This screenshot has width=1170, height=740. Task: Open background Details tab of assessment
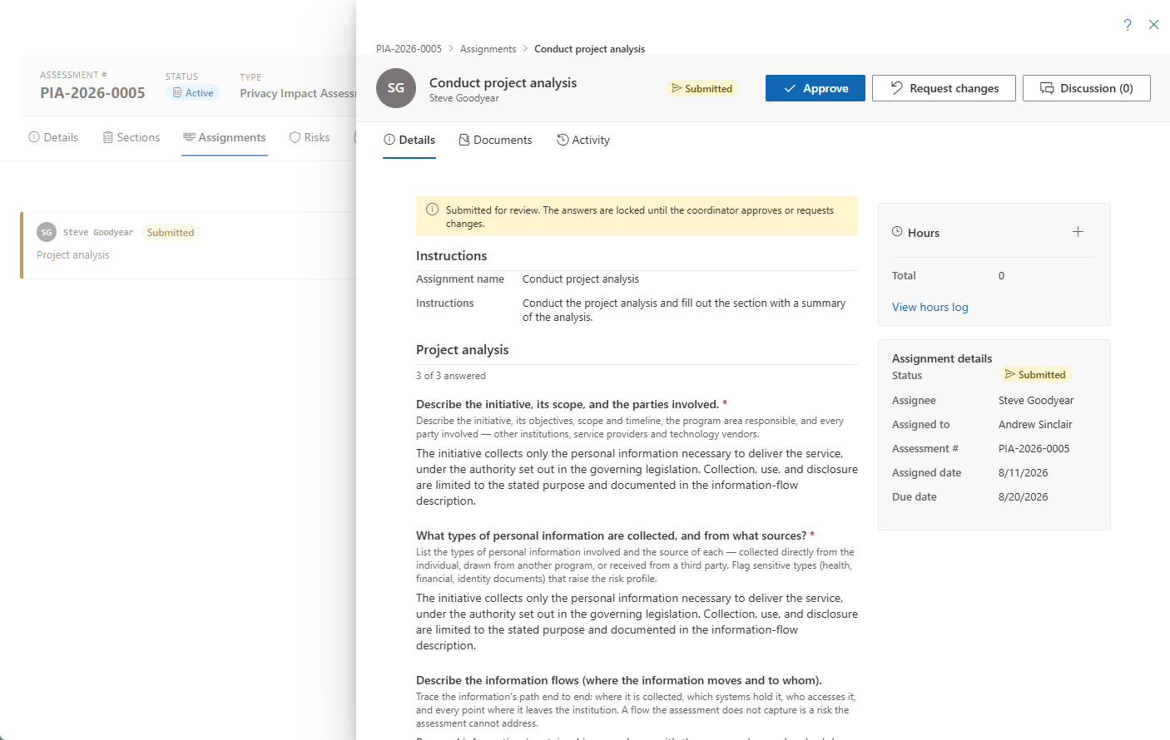(x=53, y=137)
